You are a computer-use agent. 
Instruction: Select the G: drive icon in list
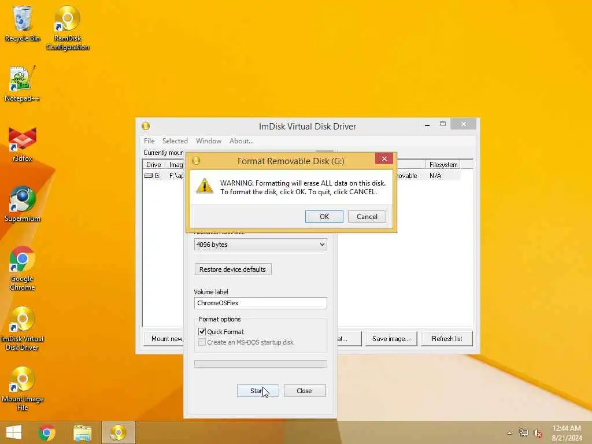(x=149, y=176)
